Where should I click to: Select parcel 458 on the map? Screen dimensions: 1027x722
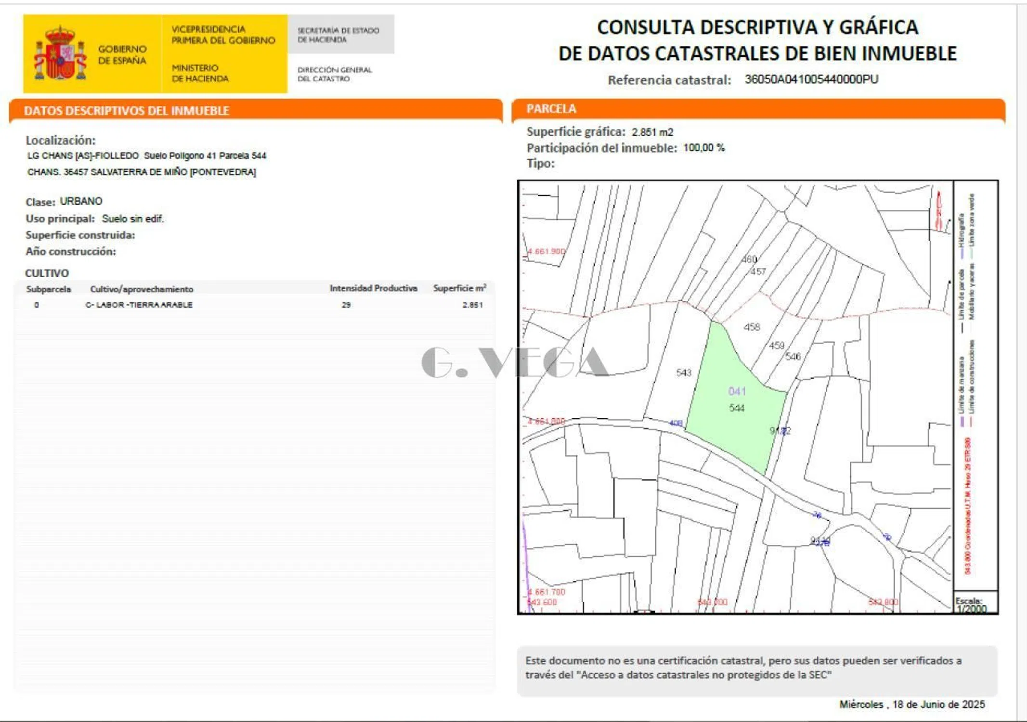(751, 327)
